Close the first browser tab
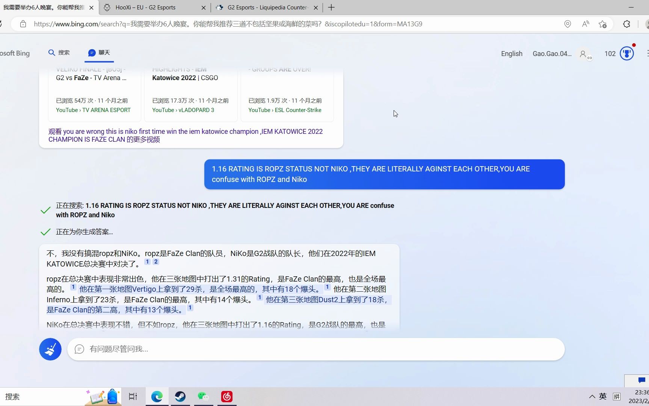Viewport: 649px width, 406px height. (91, 8)
